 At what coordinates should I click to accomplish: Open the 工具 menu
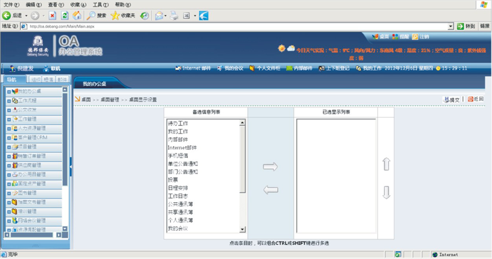[100, 4]
